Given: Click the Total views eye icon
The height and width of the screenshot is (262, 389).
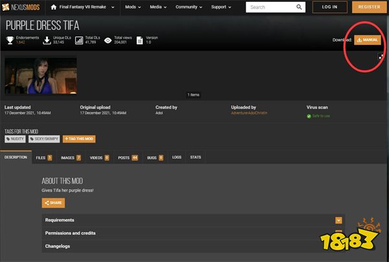Looking at the screenshot, I should pos(108,40).
